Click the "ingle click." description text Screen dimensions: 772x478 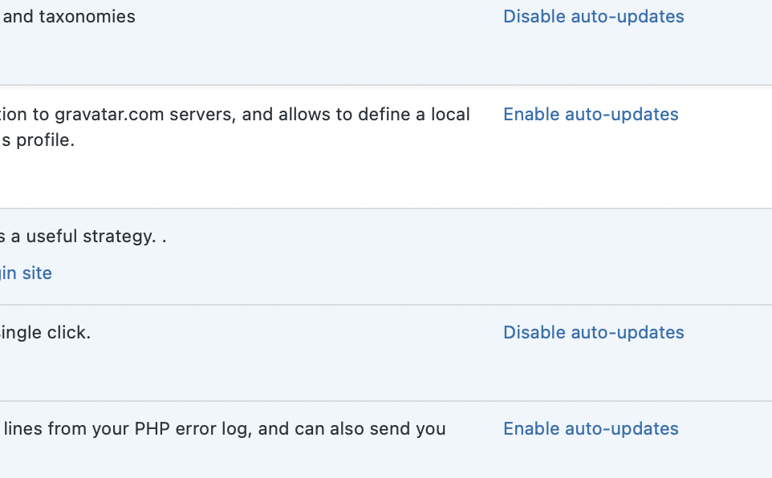click(45, 332)
